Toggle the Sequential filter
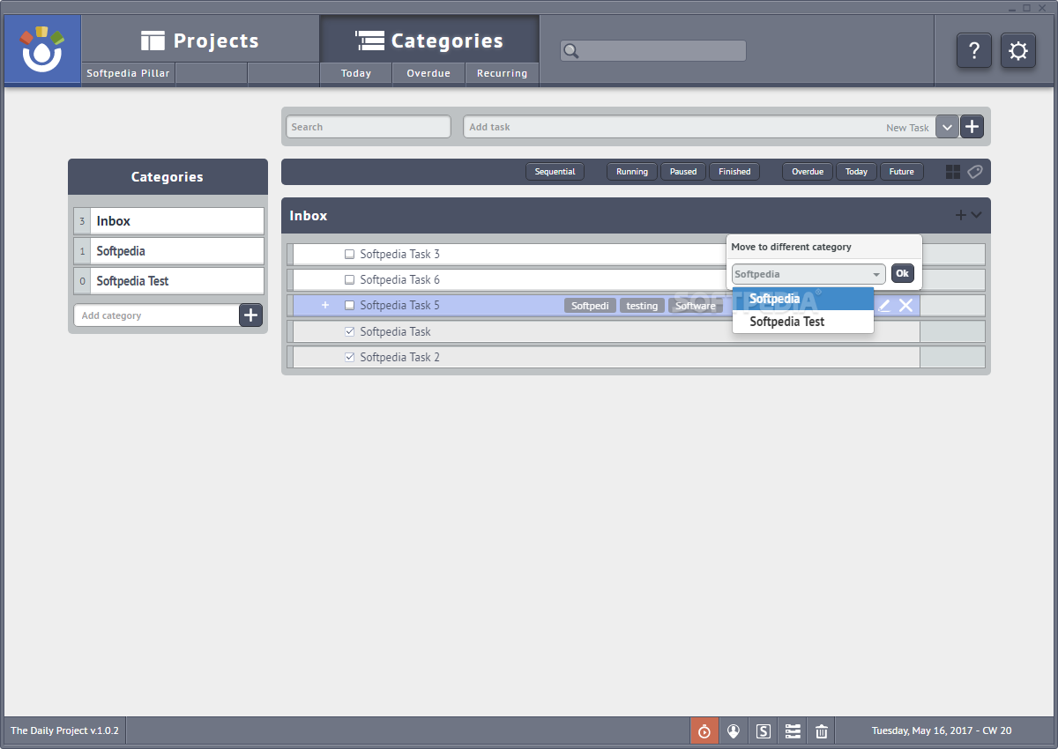 [555, 172]
